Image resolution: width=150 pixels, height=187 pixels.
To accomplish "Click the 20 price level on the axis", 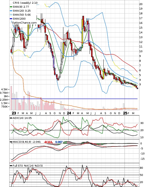I will (141, 4).
